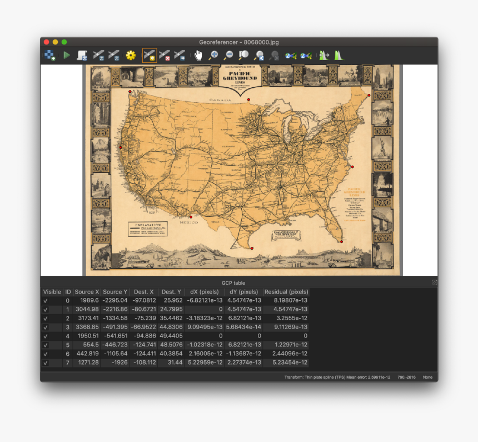Click None in the status bar
The height and width of the screenshot is (442, 478).
tap(427, 377)
